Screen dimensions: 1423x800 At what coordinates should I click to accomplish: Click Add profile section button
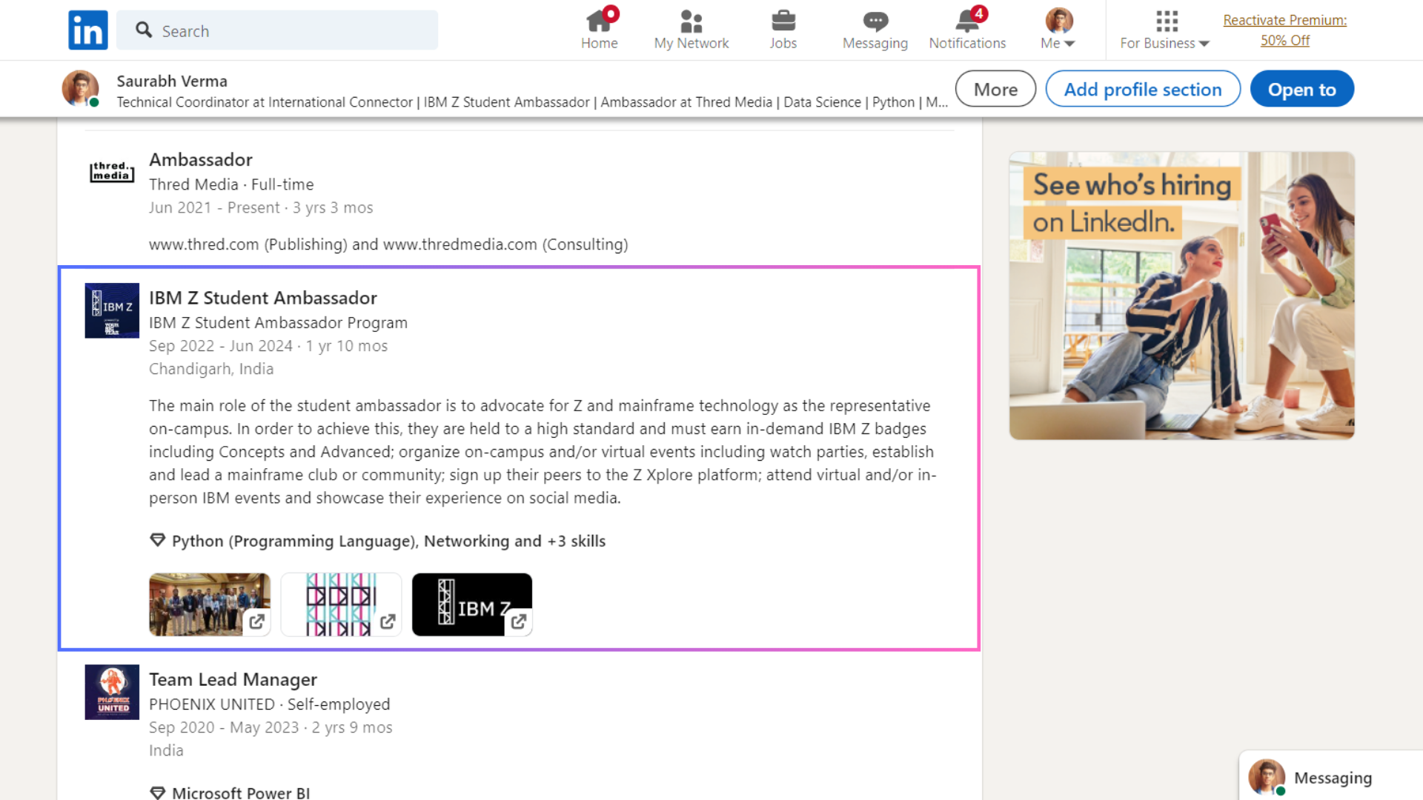coord(1142,89)
